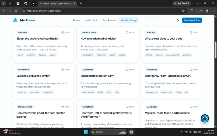This screenshot has height=136, width=217.
Task: Click the fluids tag
Action: point(100,92)
